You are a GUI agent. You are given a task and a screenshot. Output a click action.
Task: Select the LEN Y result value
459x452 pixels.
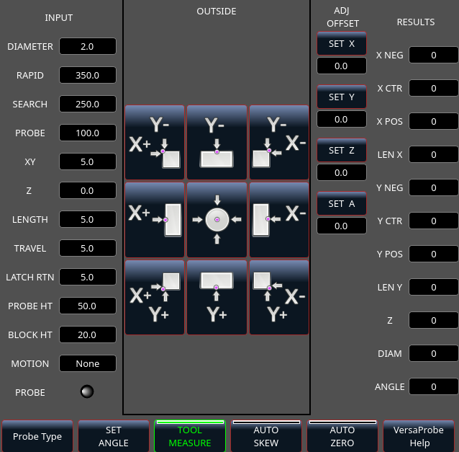434,287
